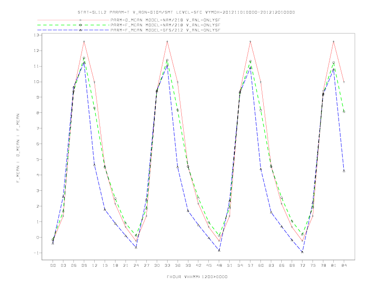Click x-axis tick label 69
Screen dimensions: 375x289
292,265
